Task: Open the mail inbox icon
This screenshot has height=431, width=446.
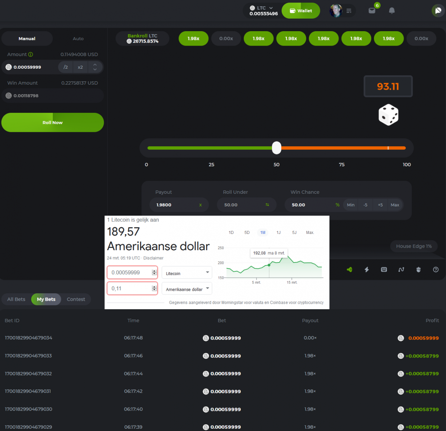Action: 372,11
